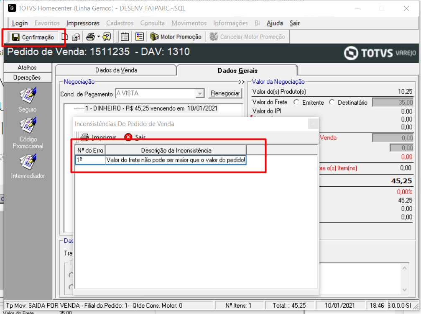Click the Atalhos sidebar header

pyautogui.click(x=28, y=67)
